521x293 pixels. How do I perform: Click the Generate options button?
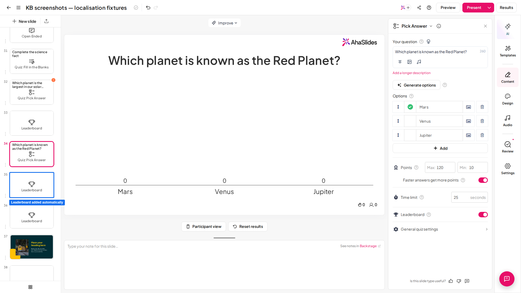click(416, 85)
